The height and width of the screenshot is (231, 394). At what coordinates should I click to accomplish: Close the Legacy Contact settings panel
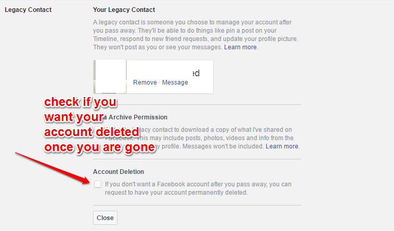pyautogui.click(x=105, y=218)
